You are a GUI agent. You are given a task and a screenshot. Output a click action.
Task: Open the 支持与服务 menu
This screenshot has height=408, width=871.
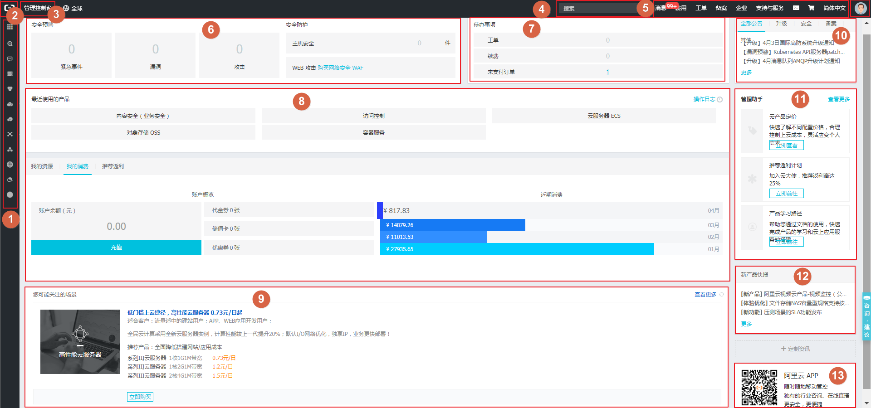(x=770, y=8)
